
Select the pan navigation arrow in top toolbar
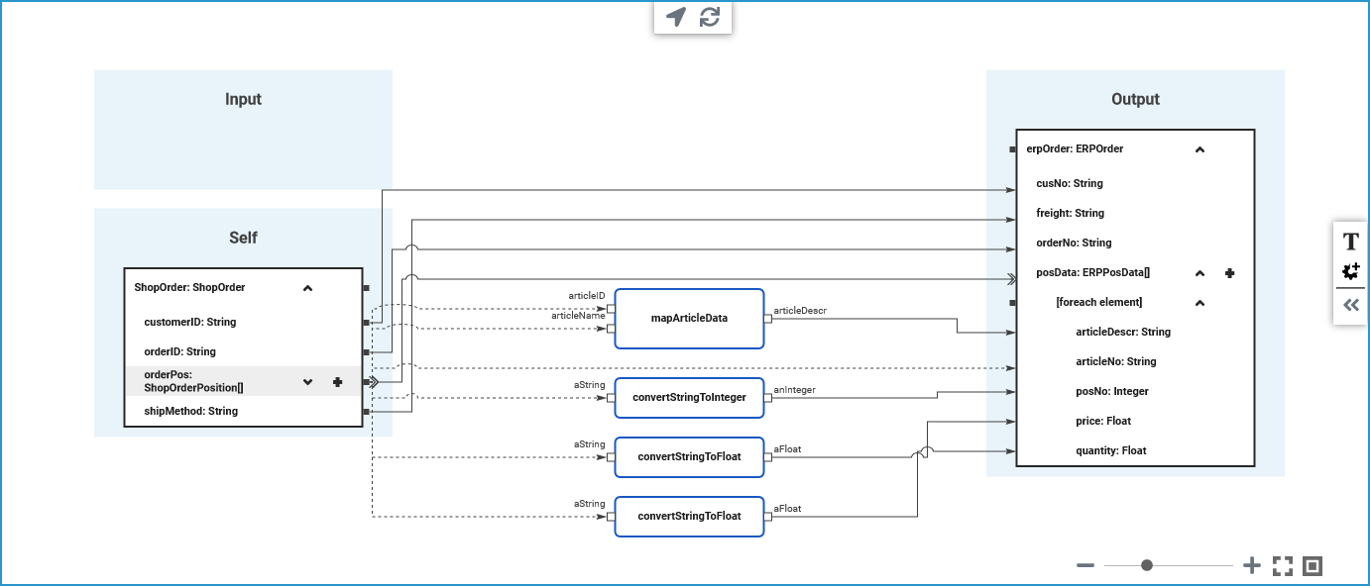(x=675, y=17)
